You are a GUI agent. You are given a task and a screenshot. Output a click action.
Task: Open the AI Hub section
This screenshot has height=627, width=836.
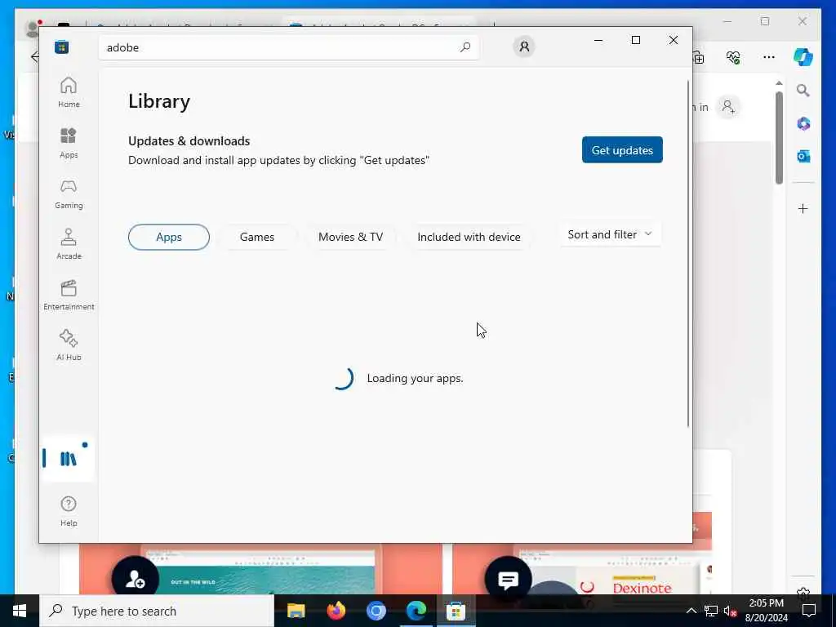point(69,345)
